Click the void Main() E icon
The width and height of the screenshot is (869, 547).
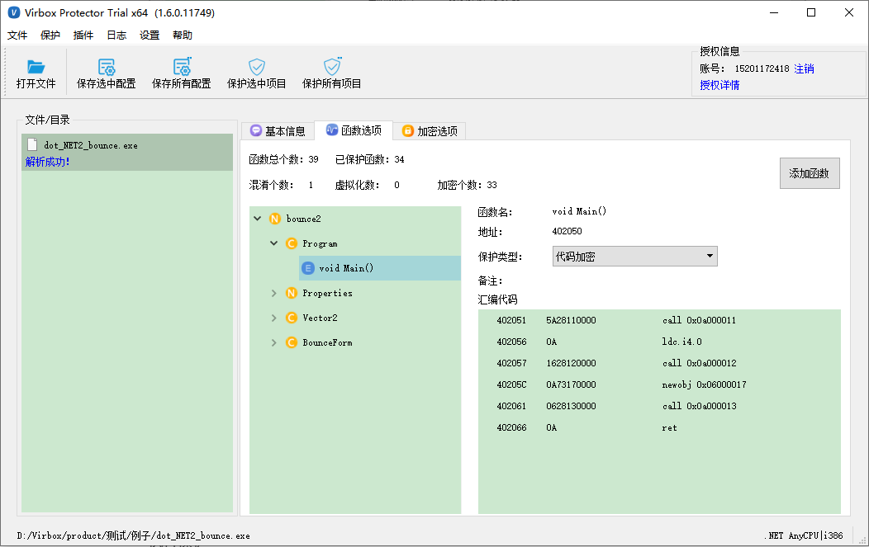click(307, 268)
